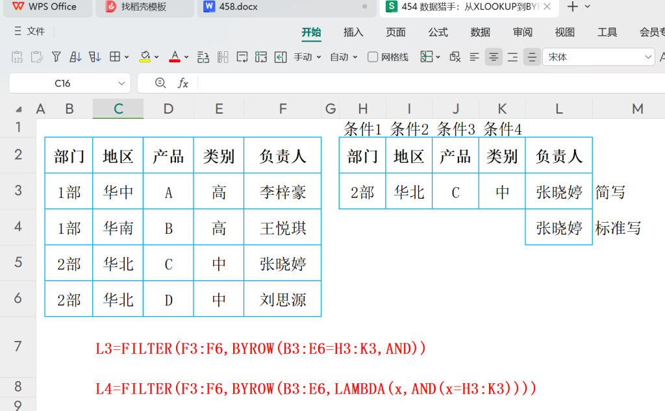Click the sort descending icon

(95, 57)
